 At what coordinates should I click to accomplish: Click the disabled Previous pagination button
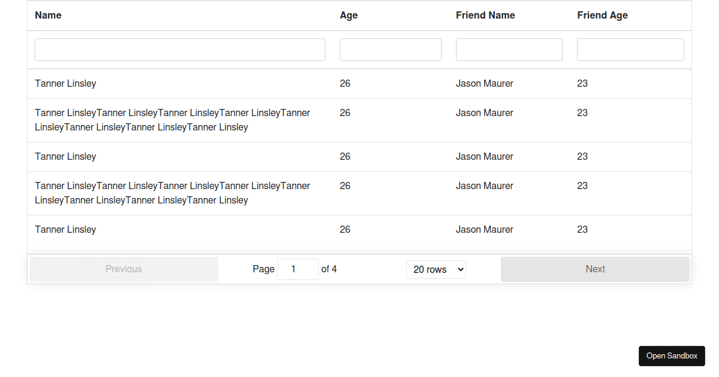pyautogui.click(x=123, y=269)
